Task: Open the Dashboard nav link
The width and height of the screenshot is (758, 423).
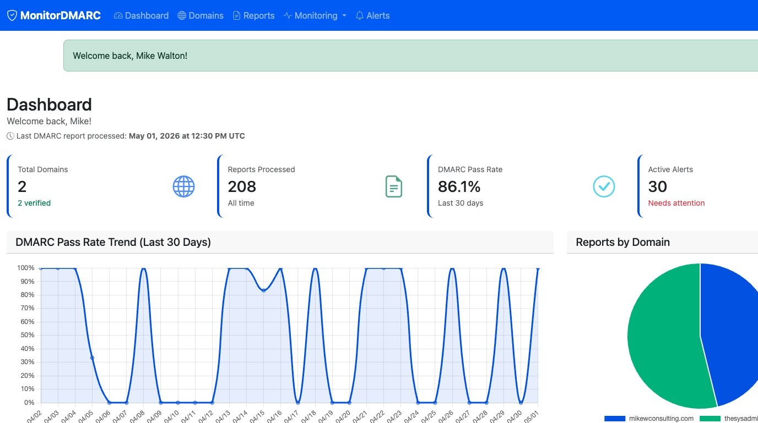Action: (142, 15)
